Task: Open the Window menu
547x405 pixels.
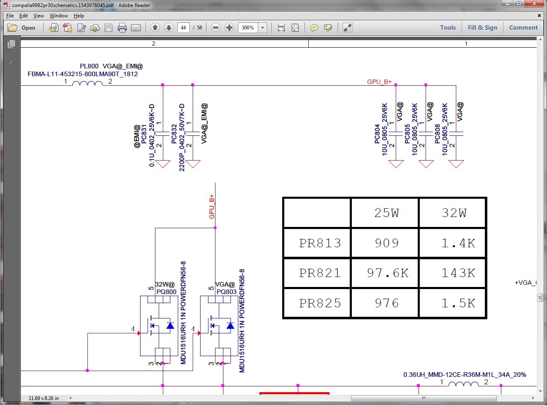Action: click(x=58, y=16)
